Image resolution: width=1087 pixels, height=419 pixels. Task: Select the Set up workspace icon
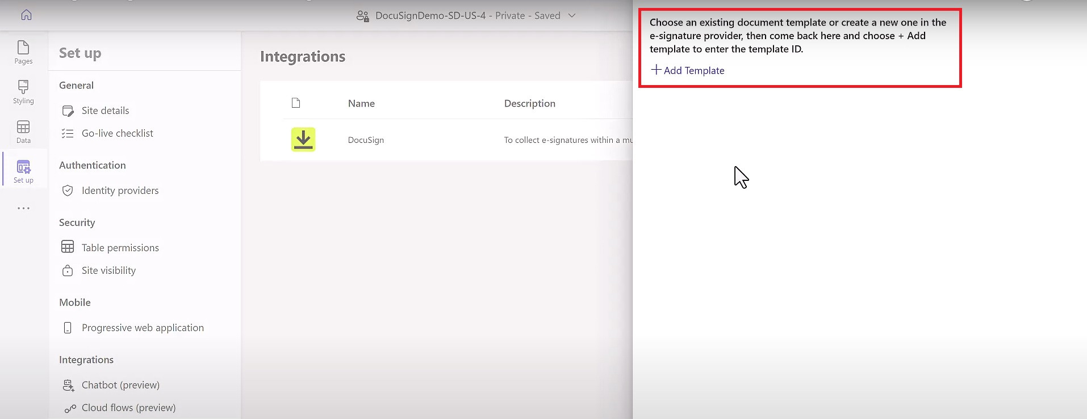23,171
